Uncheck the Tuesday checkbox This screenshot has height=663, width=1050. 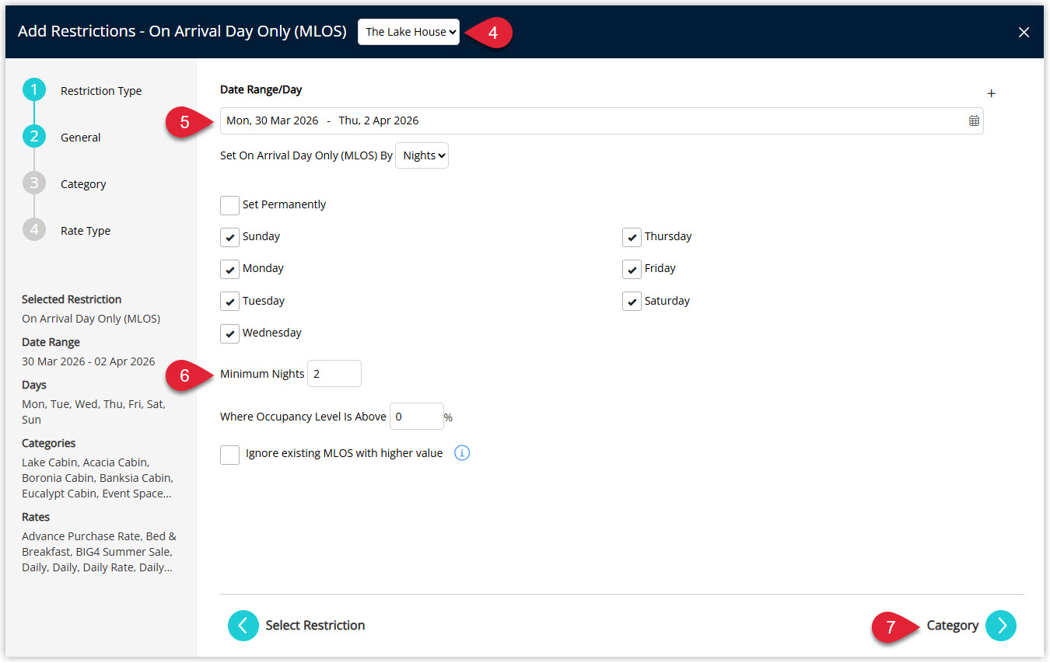[x=229, y=302]
